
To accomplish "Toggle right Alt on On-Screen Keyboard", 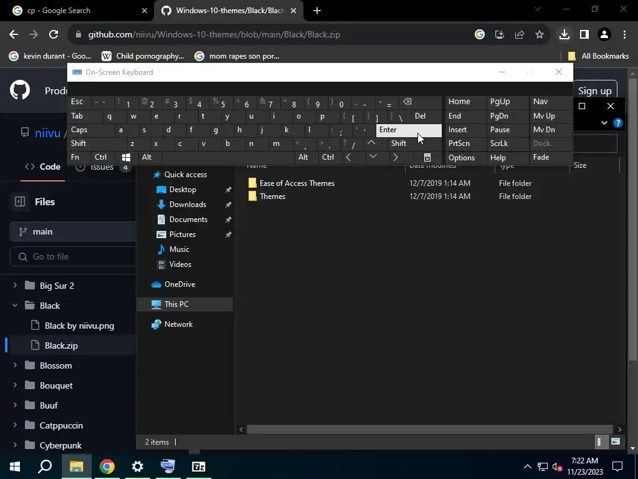I will [307, 157].
